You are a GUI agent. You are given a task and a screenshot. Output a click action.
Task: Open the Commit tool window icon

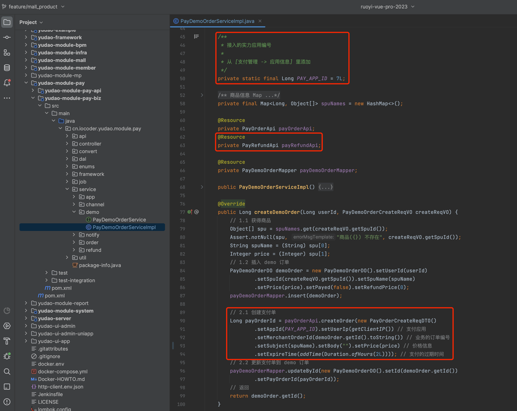7,37
